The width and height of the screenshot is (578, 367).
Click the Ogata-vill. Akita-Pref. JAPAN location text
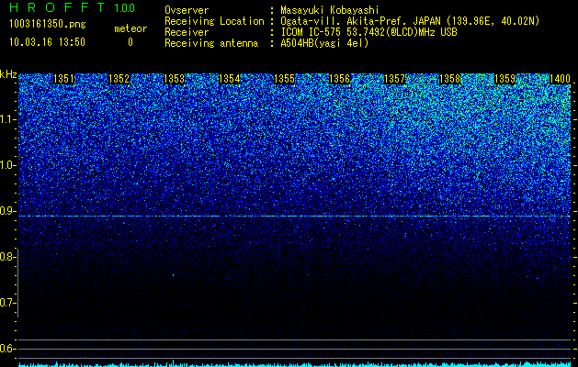click(410, 21)
